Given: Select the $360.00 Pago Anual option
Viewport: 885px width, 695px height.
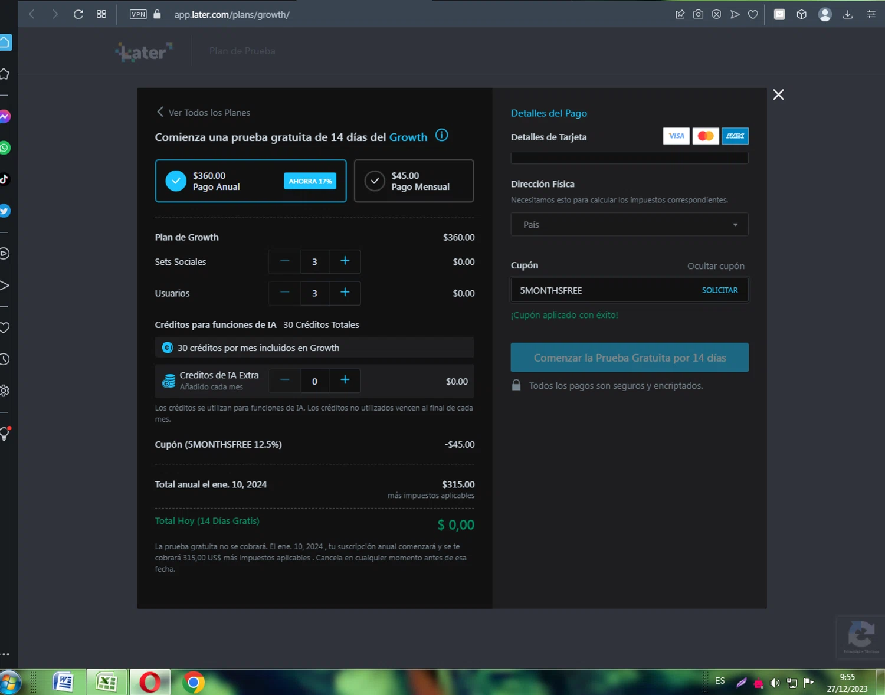Looking at the screenshot, I should (x=251, y=181).
